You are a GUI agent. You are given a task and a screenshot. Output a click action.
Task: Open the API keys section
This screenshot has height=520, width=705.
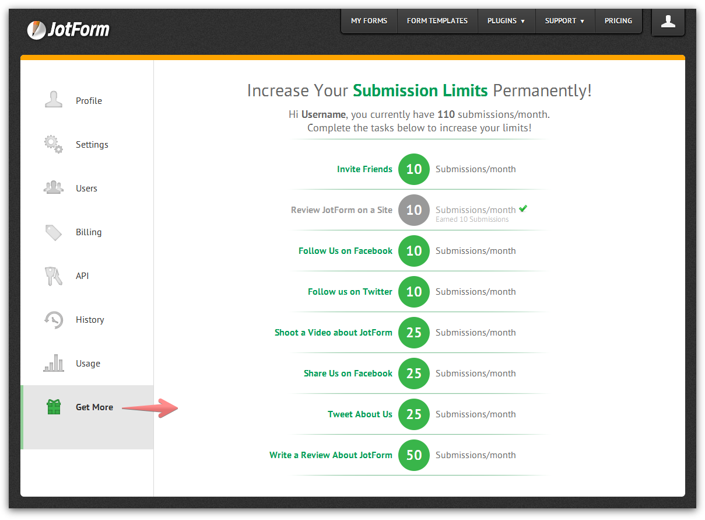pyautogui.click(x=52, y=275)
